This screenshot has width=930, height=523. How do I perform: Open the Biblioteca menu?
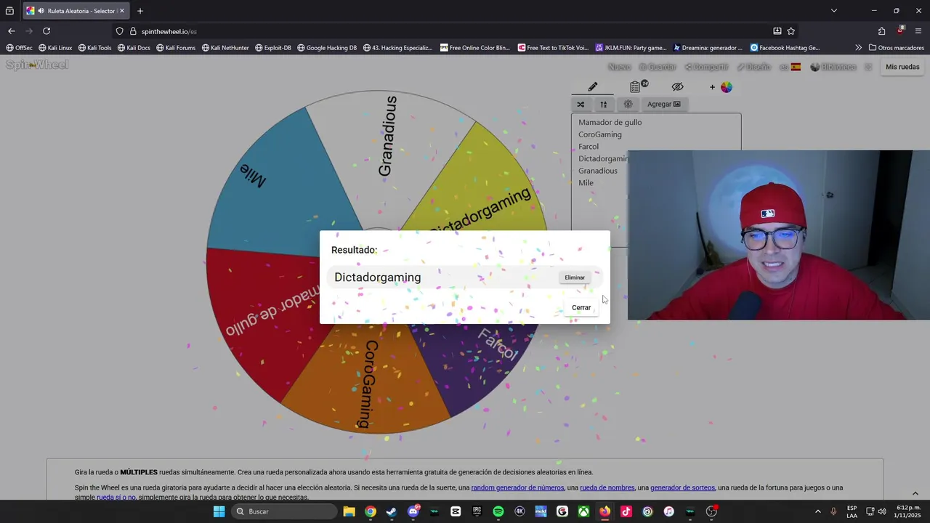coord(833,67)
